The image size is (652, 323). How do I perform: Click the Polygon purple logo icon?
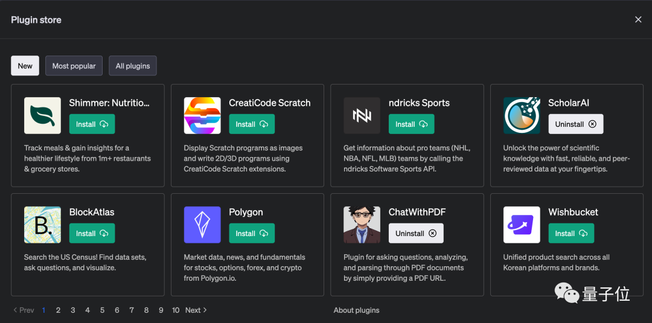tap(202, 225)
